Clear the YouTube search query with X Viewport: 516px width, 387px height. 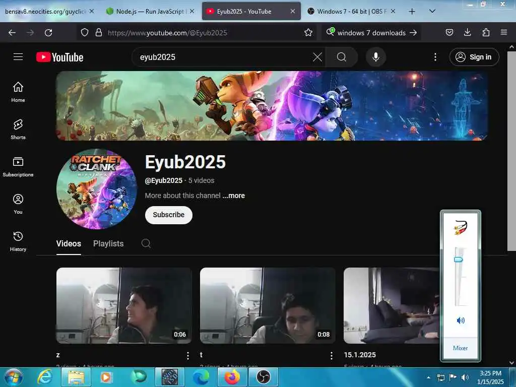pos(317,57)
